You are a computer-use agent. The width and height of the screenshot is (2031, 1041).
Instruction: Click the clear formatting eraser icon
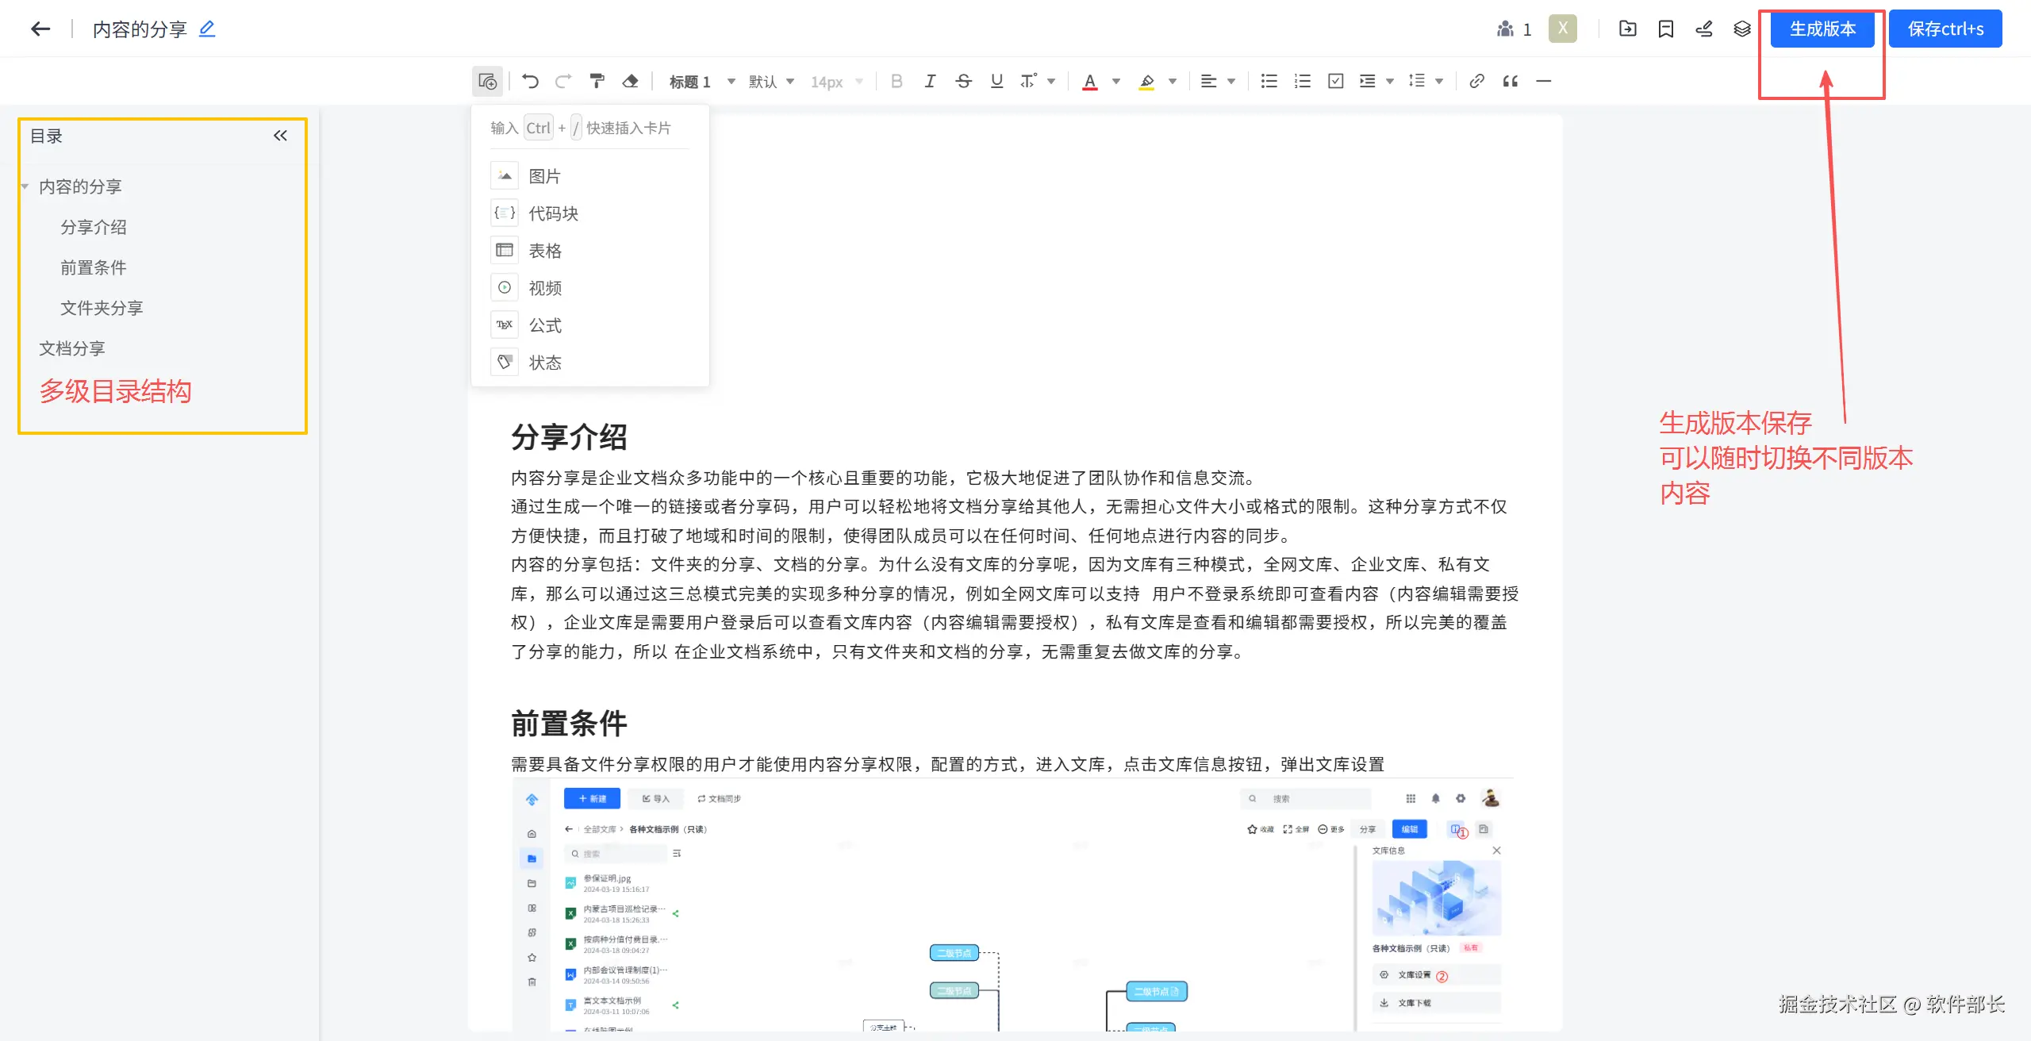[630, 81]
